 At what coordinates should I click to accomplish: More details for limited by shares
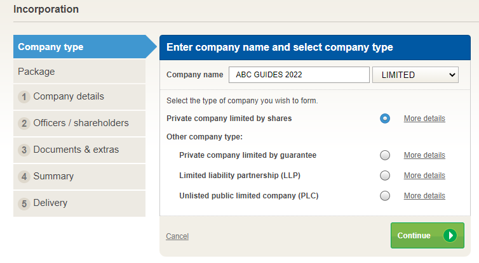point(424,119)
